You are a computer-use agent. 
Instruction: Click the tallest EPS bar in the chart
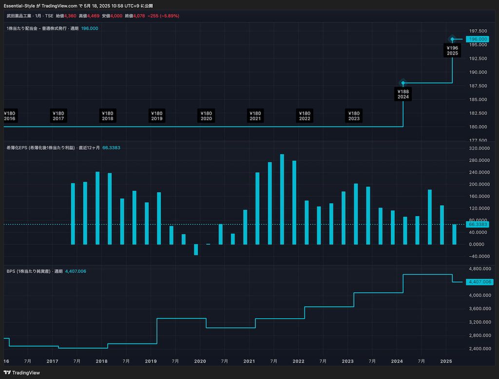(282, 199)
